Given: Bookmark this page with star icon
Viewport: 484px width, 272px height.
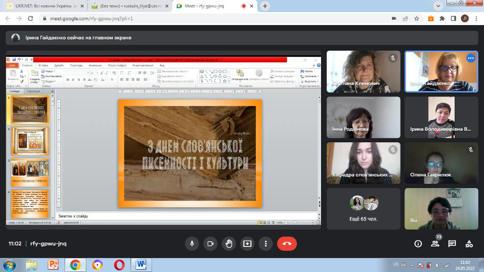Looking at the screenshot, I should pyautogui.click(x=417, y=18).
